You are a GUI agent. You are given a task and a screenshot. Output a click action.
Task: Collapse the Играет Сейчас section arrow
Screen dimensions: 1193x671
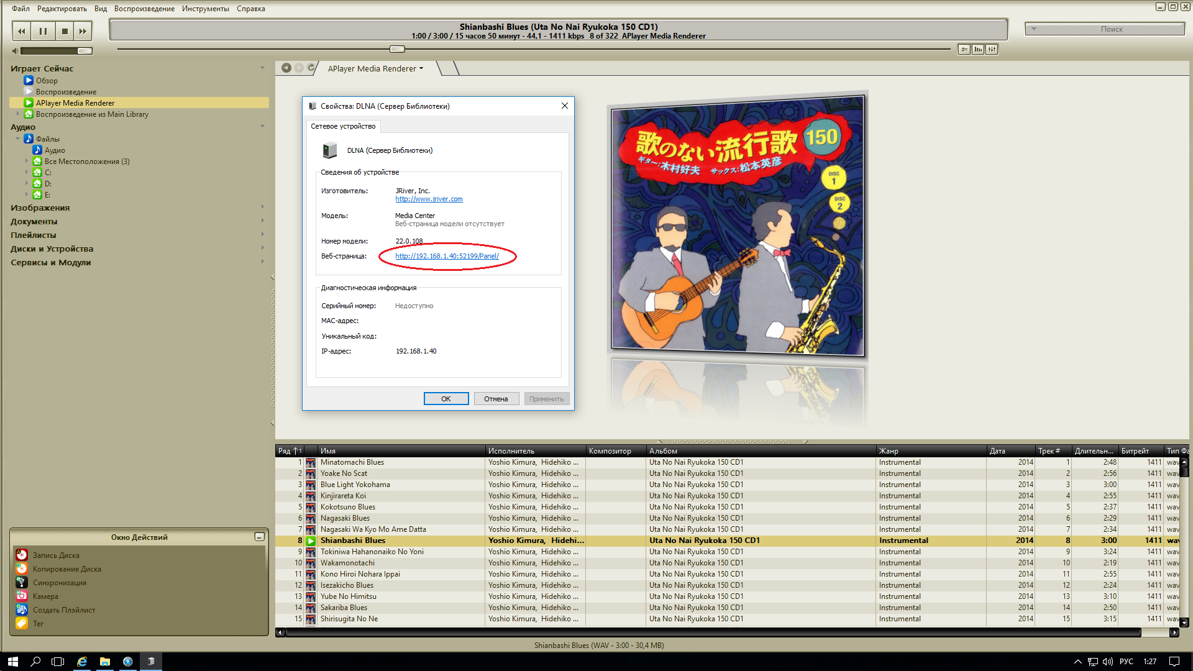[262, 68]
